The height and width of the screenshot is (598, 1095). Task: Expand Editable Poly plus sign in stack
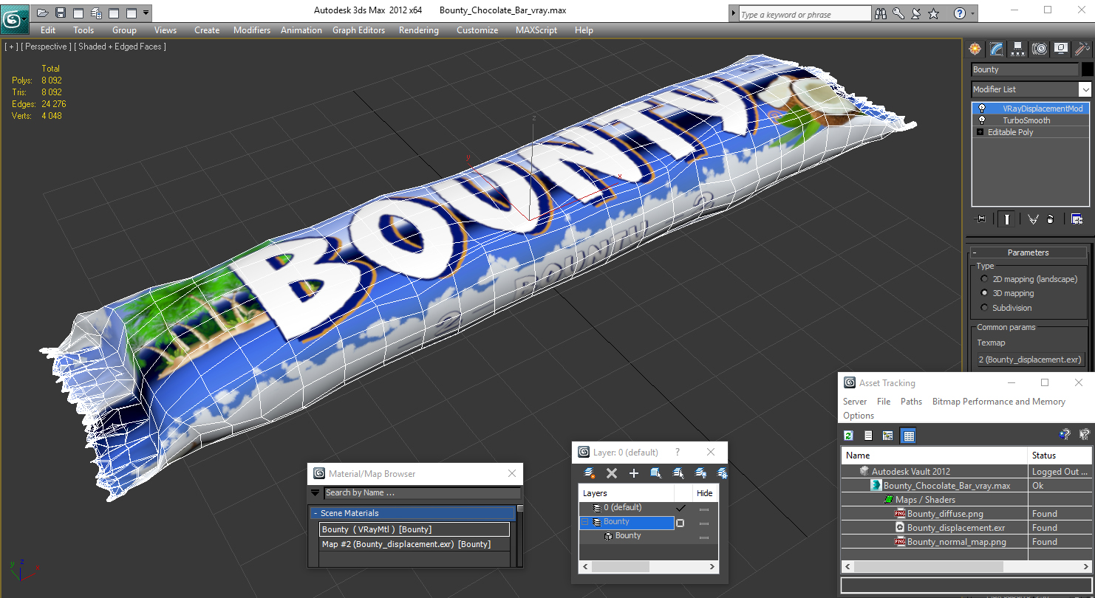(x=980, y=132)
